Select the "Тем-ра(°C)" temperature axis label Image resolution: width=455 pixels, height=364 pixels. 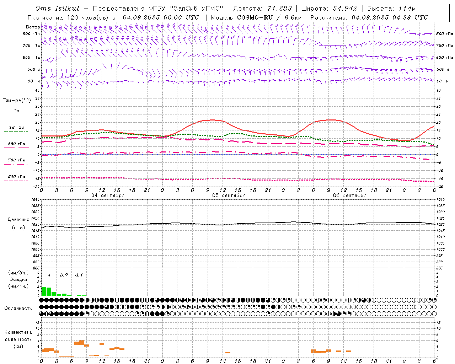pos(17,101)
